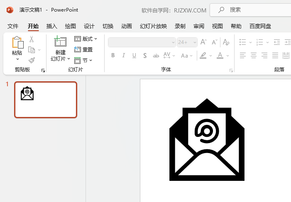Open change case Aa dropdown arrow
Screen dimensions: 291x202
point(191,56)
